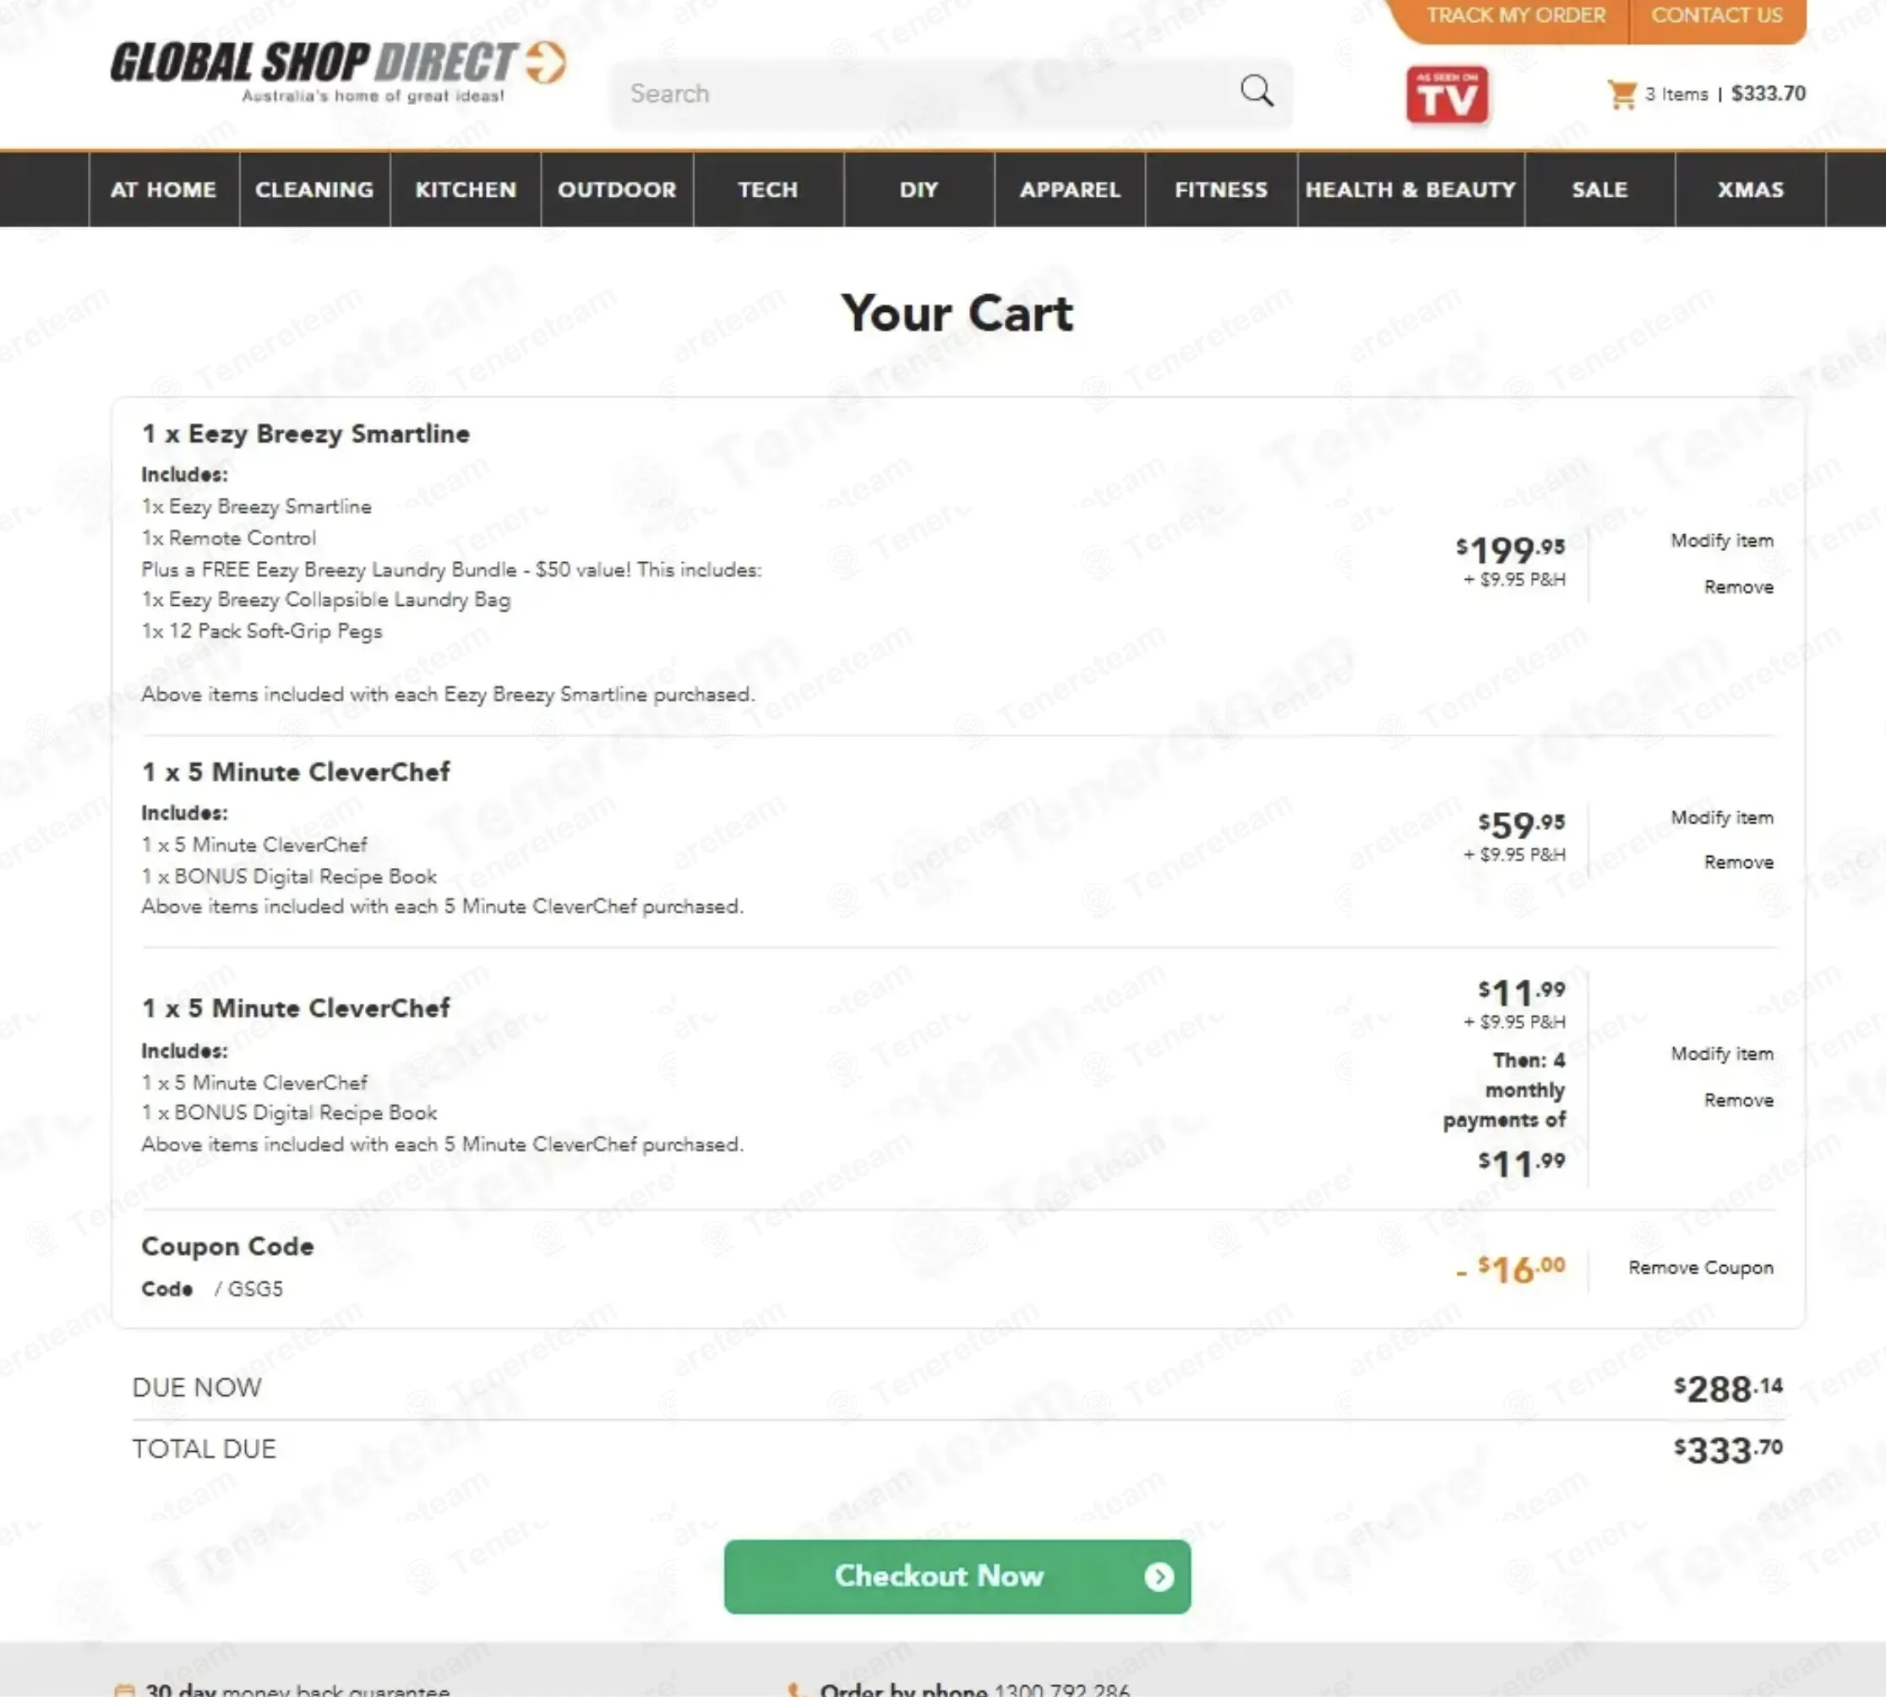Click the -$16.00 coupon discount

click(x=1510, y=1269)
